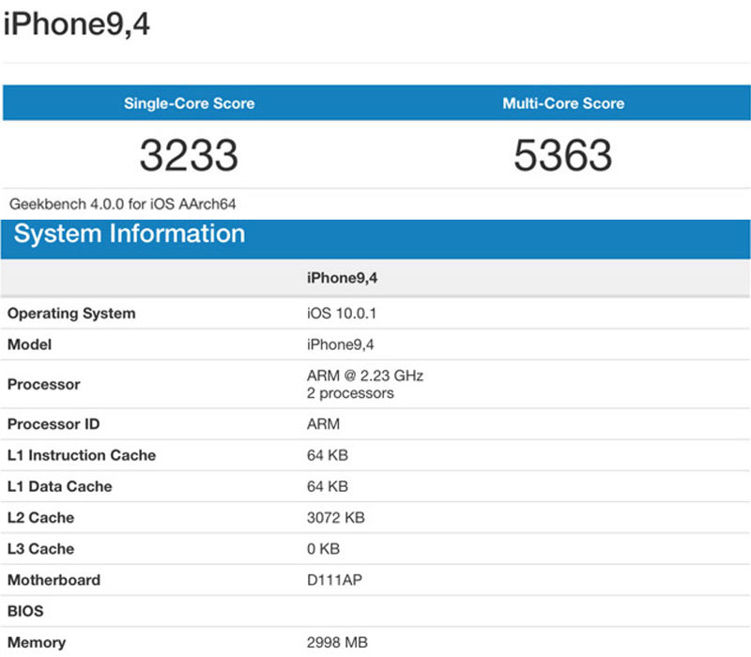Select the Memory value 2998 MB
751x657 pixels.
(x=337, y=643)
